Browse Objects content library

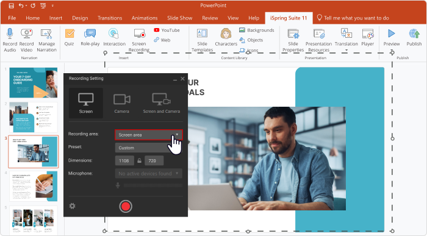[x=251, y=40]
